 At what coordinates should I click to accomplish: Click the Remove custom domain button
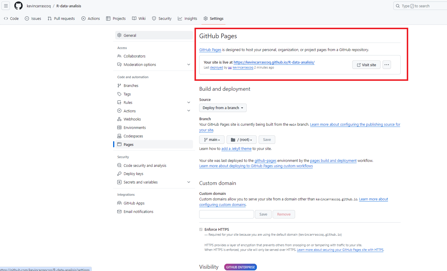coord(284,214)
